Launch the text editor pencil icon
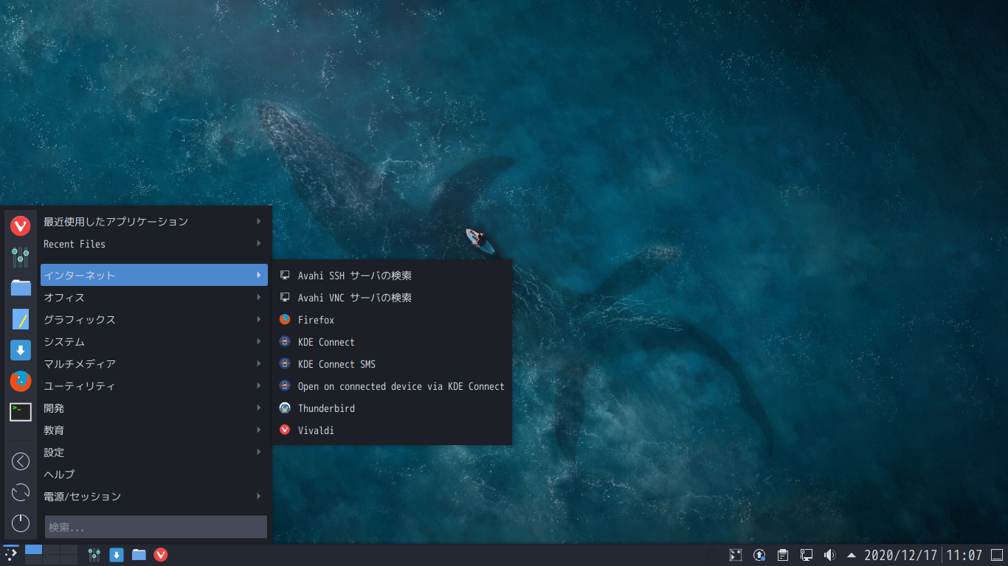The image size is (1008, 566). (21, 319)
